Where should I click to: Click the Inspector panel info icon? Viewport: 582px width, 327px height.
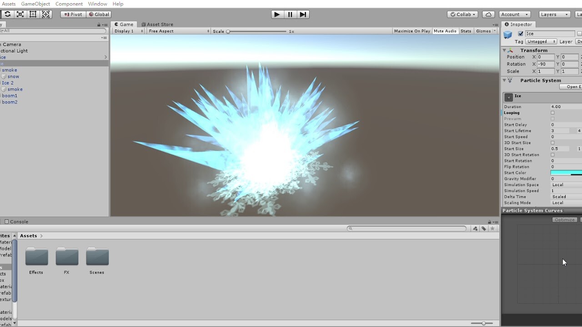507,25
